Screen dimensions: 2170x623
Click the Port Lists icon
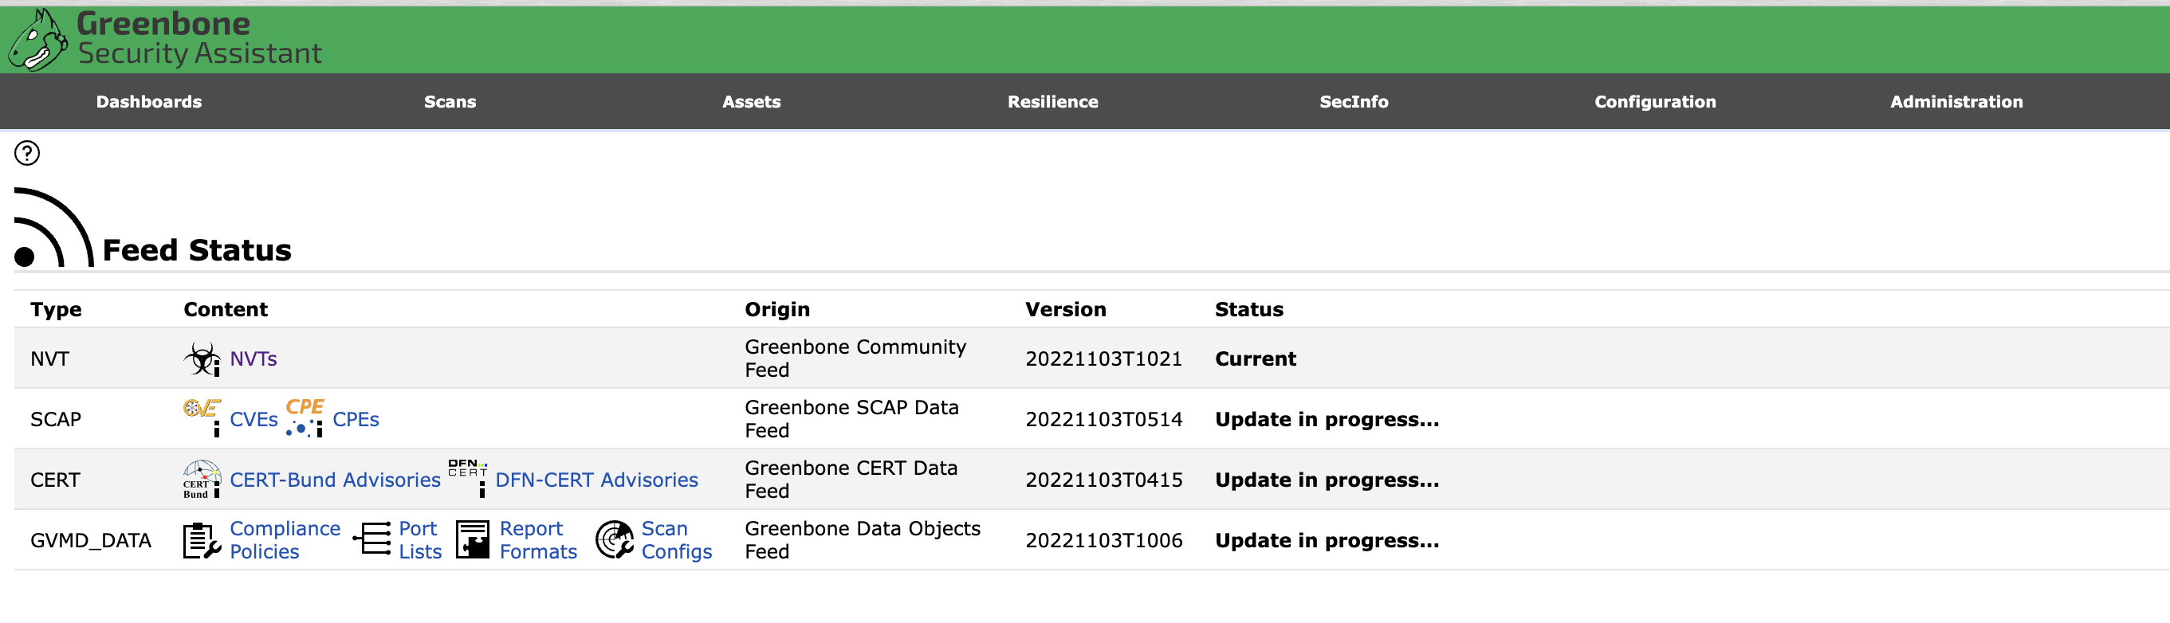pos(371,539)
